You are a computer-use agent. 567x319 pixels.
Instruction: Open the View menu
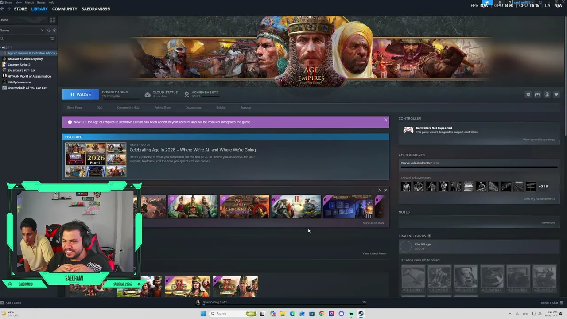click(x=19, y=2)
